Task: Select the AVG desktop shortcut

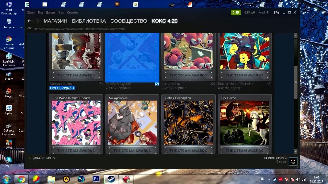Action: coord(9,144)
